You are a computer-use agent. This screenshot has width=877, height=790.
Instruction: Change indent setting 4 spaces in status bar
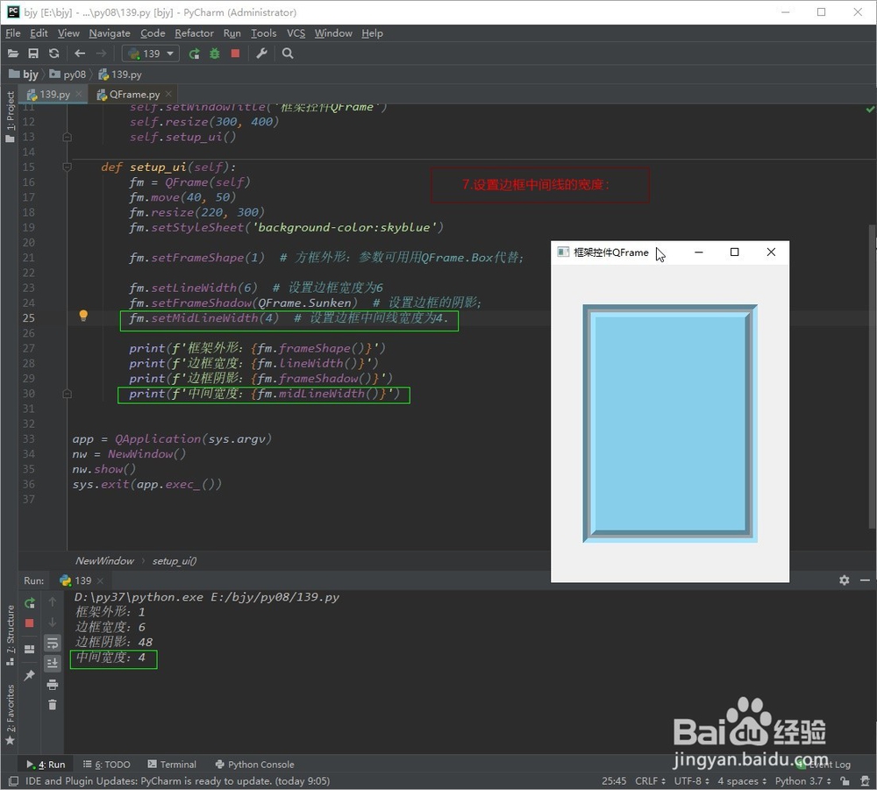point(742,781)
